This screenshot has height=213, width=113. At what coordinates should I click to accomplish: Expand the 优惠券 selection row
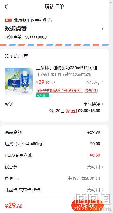coord(54,167)
